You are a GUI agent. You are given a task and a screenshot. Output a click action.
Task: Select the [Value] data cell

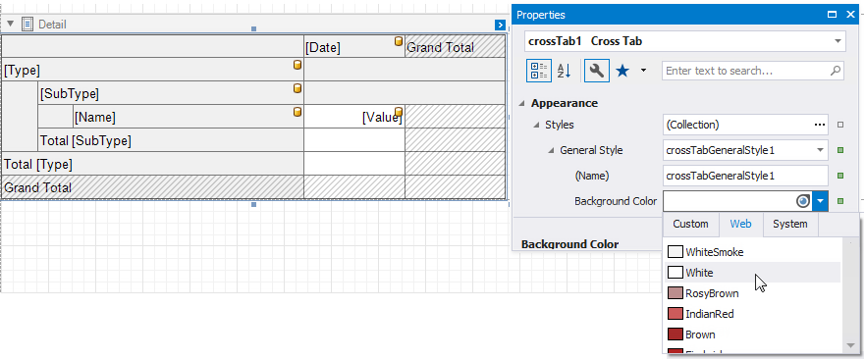coord(354,117)
